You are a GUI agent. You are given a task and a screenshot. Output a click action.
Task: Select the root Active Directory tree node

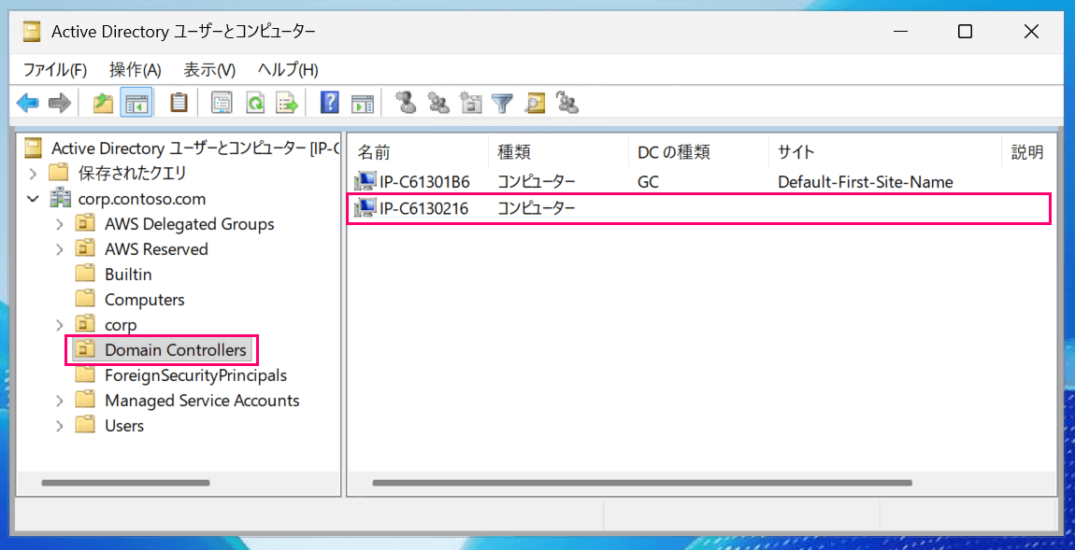pyautogui.click(x=195, y=148)
